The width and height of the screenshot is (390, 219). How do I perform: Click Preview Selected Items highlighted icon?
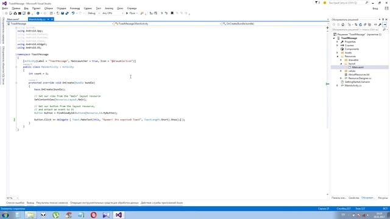coord(385,24)
